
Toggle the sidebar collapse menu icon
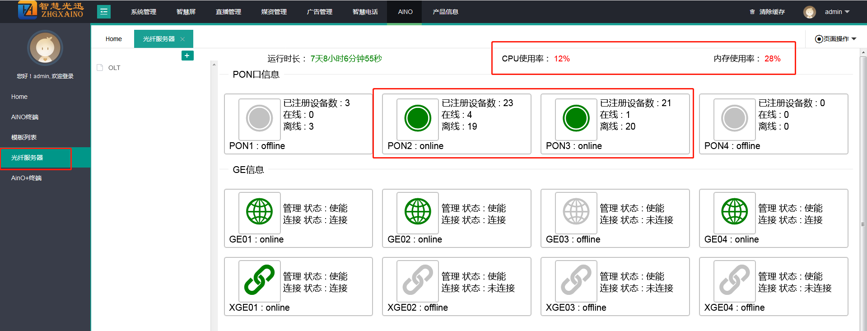[x=104, y=12]
